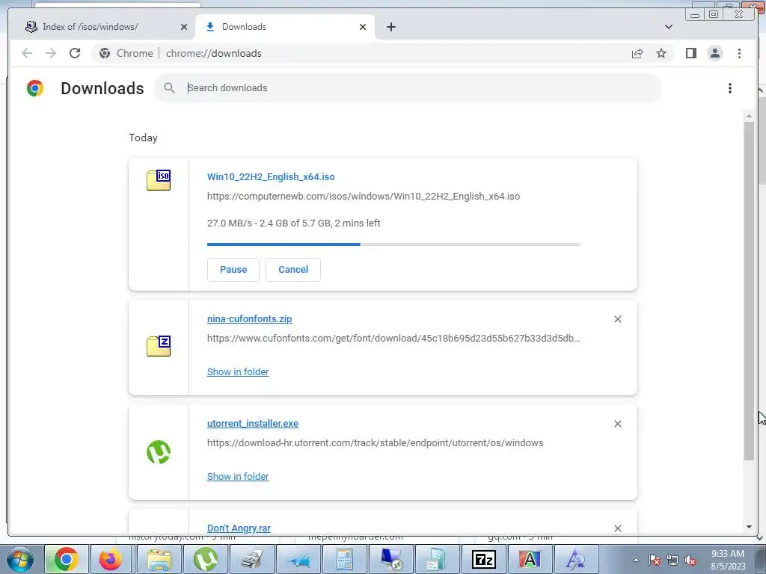Reload the downloads page
The image size is (766, 574).
[75, 53]
